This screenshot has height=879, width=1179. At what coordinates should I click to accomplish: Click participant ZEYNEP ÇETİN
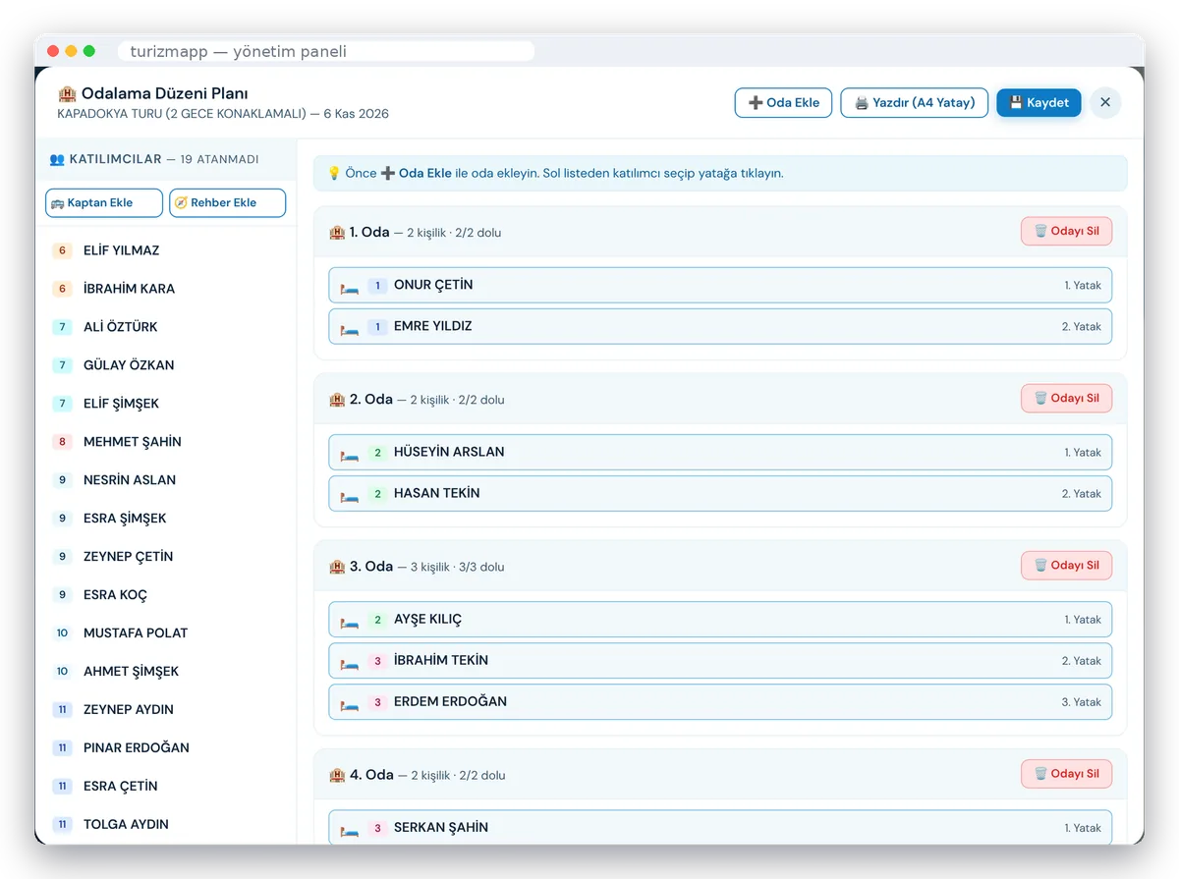pyautogui.click(x=165, y=557)
